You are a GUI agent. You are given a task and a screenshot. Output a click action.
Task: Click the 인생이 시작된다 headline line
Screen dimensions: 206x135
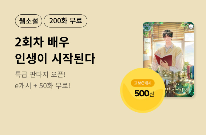pos(55,59)
